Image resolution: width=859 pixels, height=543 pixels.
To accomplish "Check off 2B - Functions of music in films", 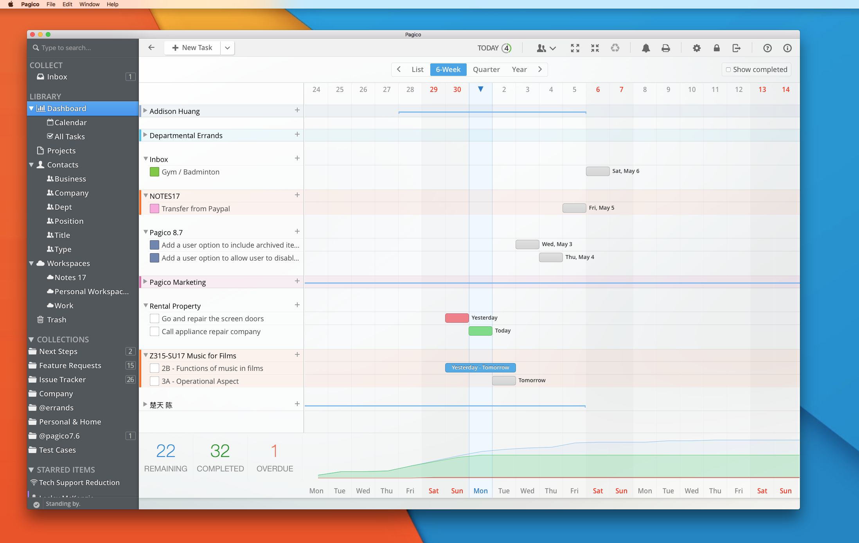I will point(155,368).
